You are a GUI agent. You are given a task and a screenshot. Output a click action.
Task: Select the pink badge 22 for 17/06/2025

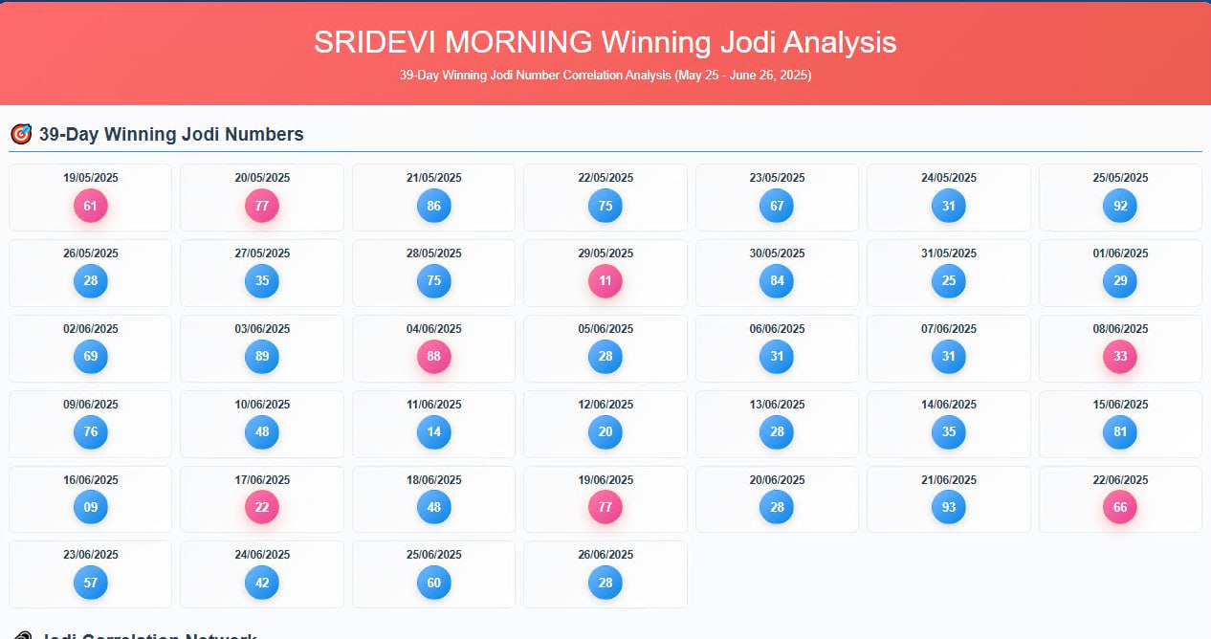262,507
